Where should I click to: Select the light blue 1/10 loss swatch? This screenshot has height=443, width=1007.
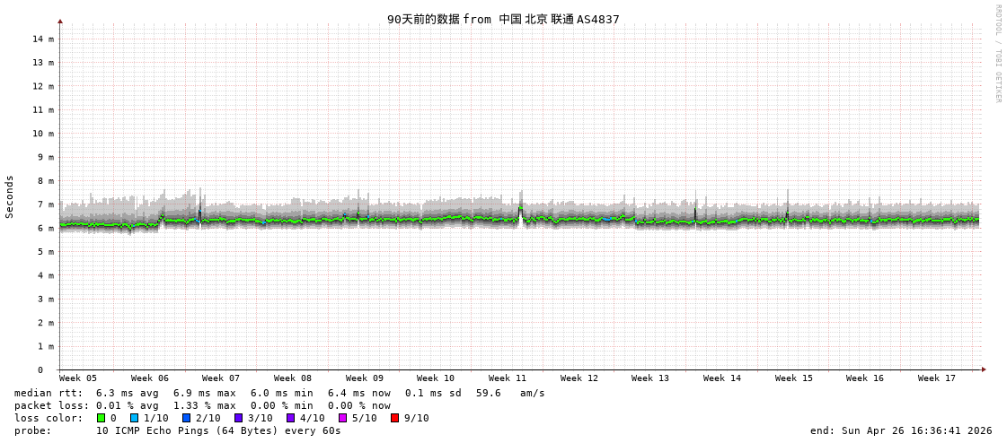click(x=134, y=418)
